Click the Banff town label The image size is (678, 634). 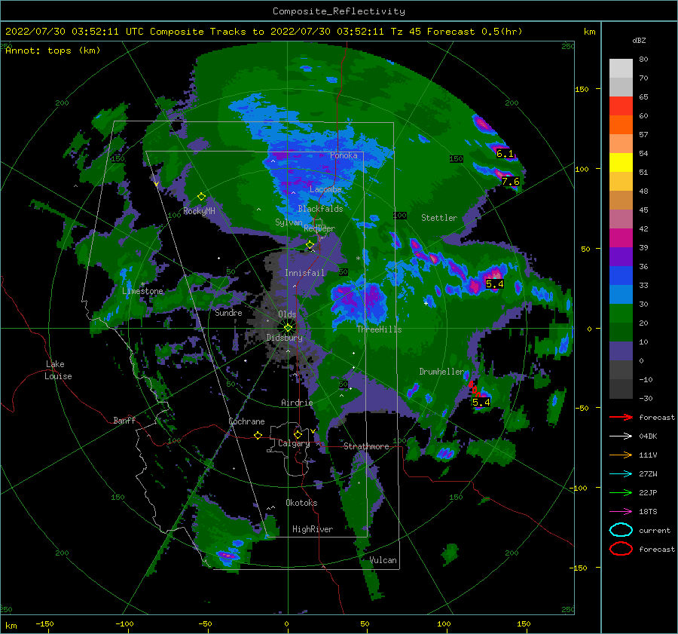click(124, 420)
